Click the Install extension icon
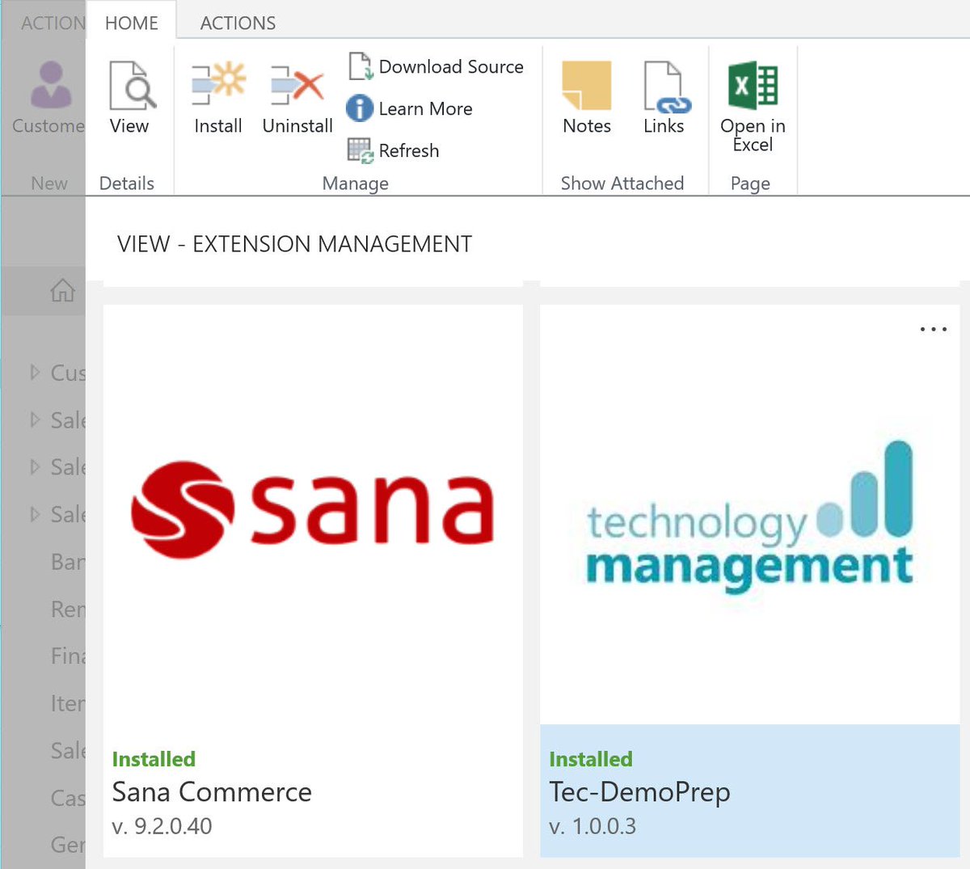This screenshot has height=869, width=970. pyautogui.click(x=218, y=84)
